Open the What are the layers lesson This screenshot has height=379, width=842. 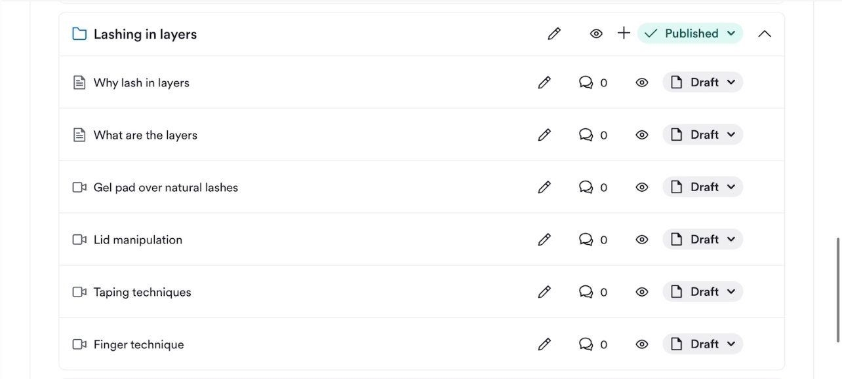tap(145, 135)
